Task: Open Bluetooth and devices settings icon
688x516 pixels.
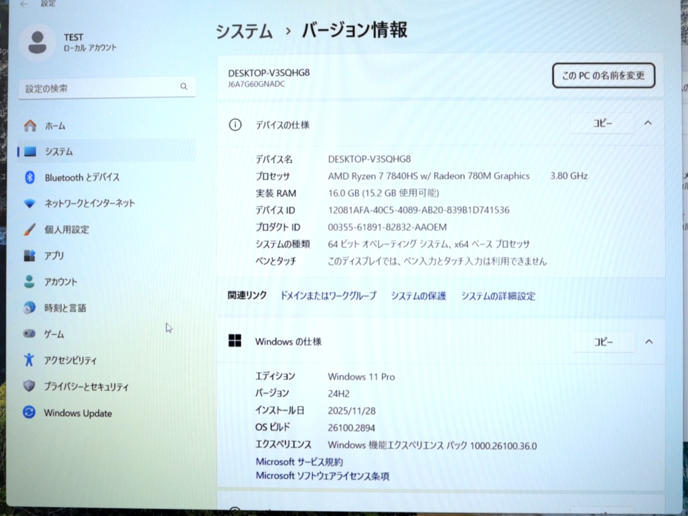Action: tap(30, 177)
